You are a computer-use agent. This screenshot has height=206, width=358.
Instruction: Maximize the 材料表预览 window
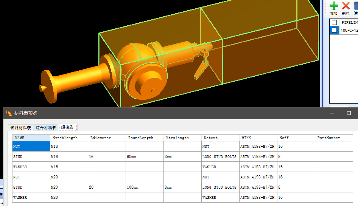(x=349, y=113)
